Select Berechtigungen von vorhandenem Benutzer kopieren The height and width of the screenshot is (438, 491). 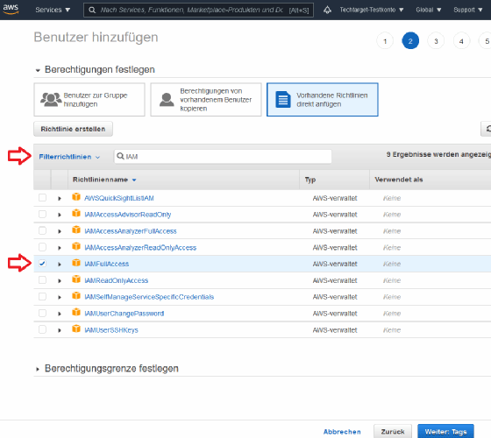pyautogui.click(x=206, y=100)
